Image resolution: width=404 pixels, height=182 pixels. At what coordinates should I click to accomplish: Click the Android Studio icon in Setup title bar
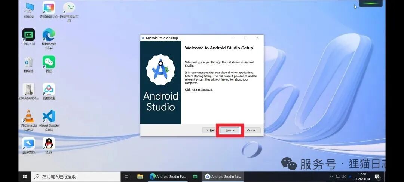pyautogui.click(x=143, y=38)
